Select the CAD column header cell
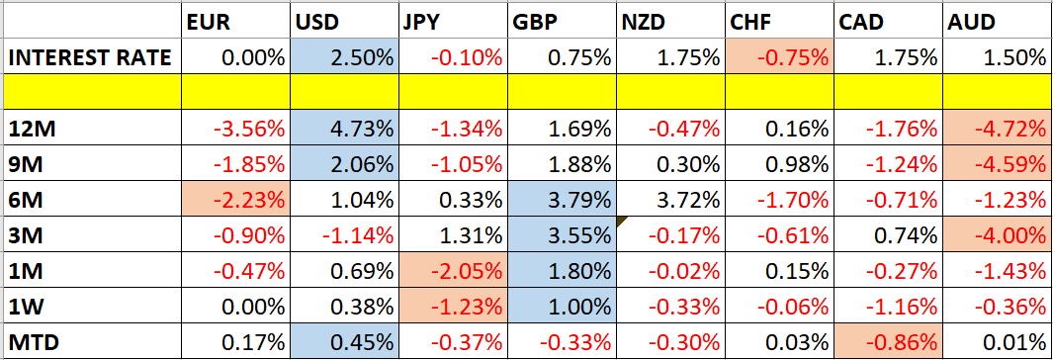 tap(890, 22)
